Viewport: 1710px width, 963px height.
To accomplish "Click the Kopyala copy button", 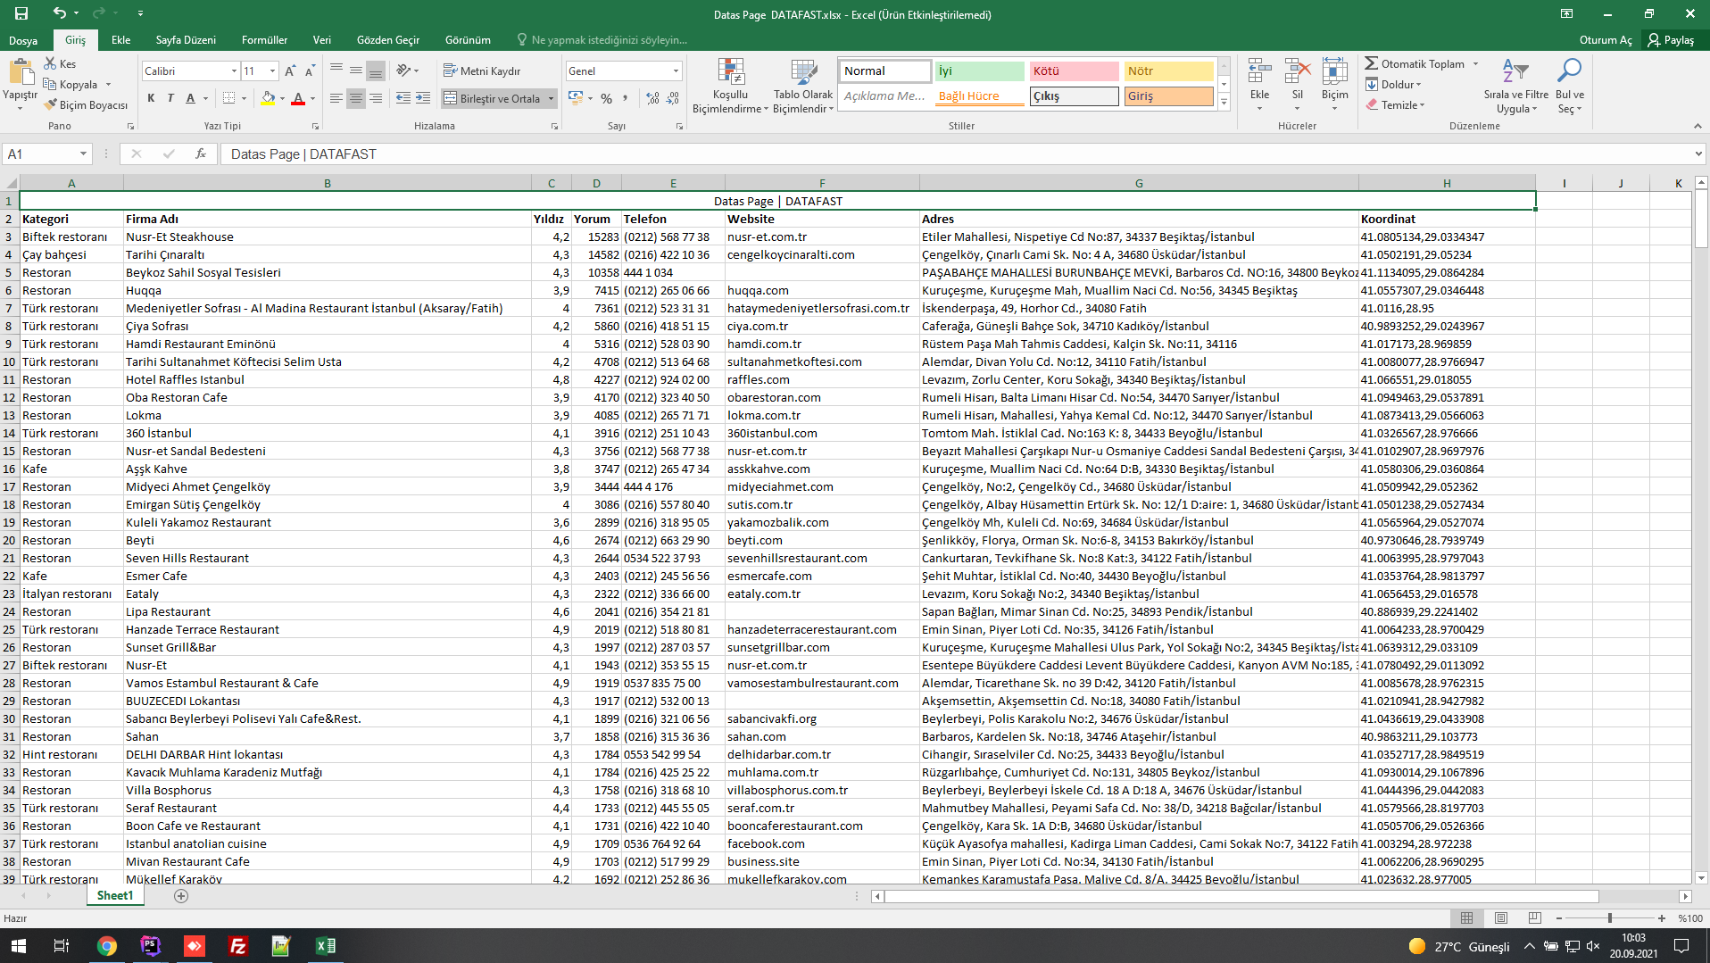I will click(x=71, y=85).
